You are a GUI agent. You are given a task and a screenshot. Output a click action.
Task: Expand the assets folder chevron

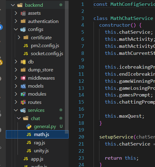click(16, 13)
